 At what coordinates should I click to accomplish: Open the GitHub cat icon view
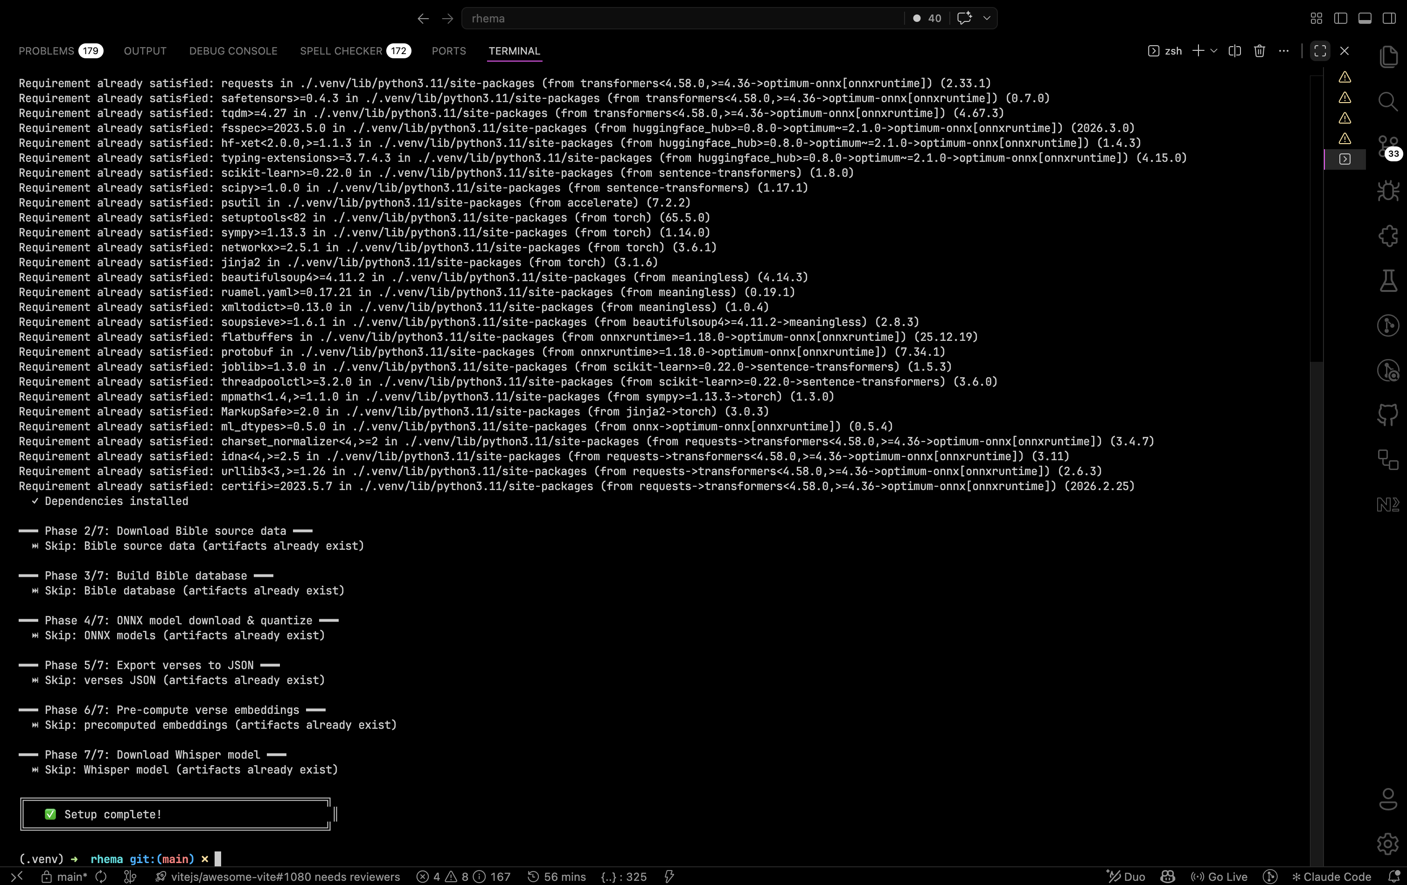click(x=1388, y=415)
